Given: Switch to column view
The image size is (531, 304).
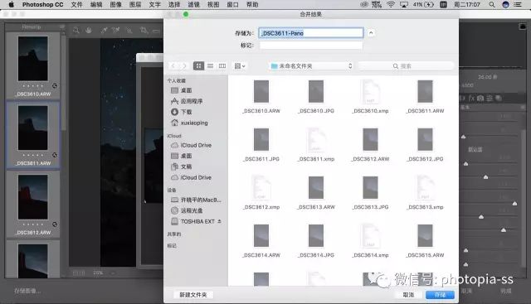Looking at the screenshot, I should click(x=222, y=66).
